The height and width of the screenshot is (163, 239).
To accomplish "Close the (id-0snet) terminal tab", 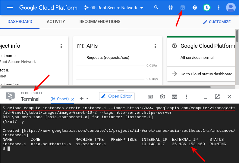I will [72, 99].
